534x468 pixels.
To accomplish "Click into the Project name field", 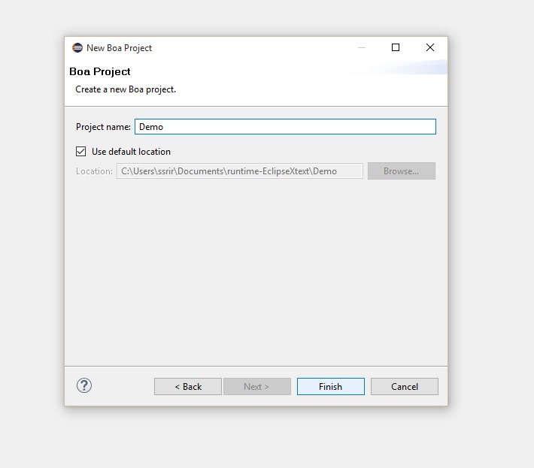I will 285,127.
